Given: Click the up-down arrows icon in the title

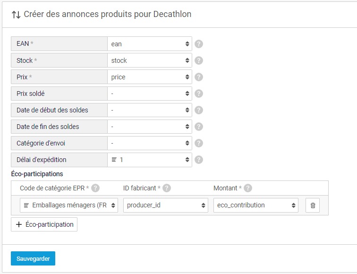Looking at the screenshot, I should coord(16,15).
